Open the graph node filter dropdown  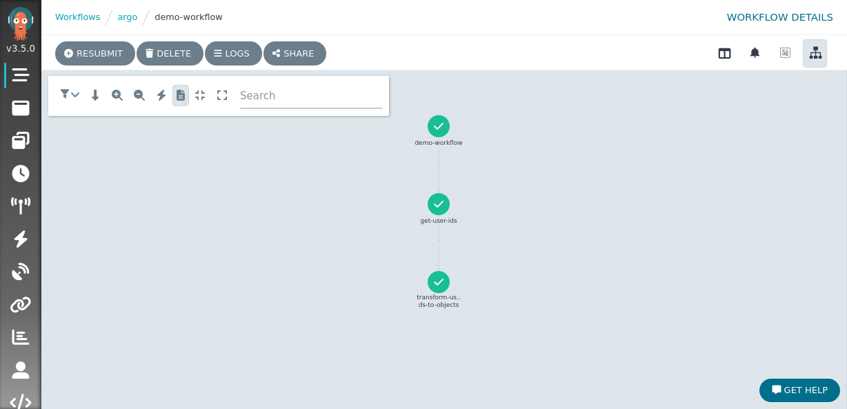69,95
